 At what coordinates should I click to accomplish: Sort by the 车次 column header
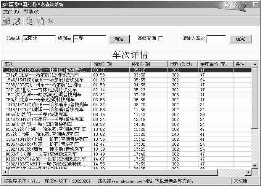[47, 64]
